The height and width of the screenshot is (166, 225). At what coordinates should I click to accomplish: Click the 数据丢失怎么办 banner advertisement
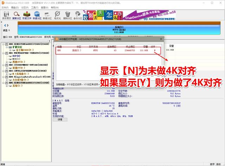[x=103, y=15]
